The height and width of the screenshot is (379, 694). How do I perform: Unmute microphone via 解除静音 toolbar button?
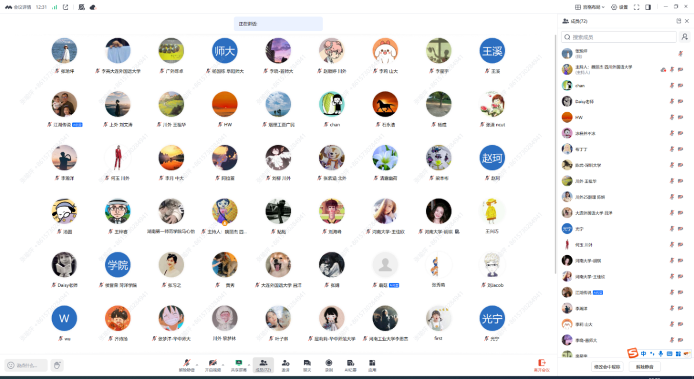(x=186, y=365)
